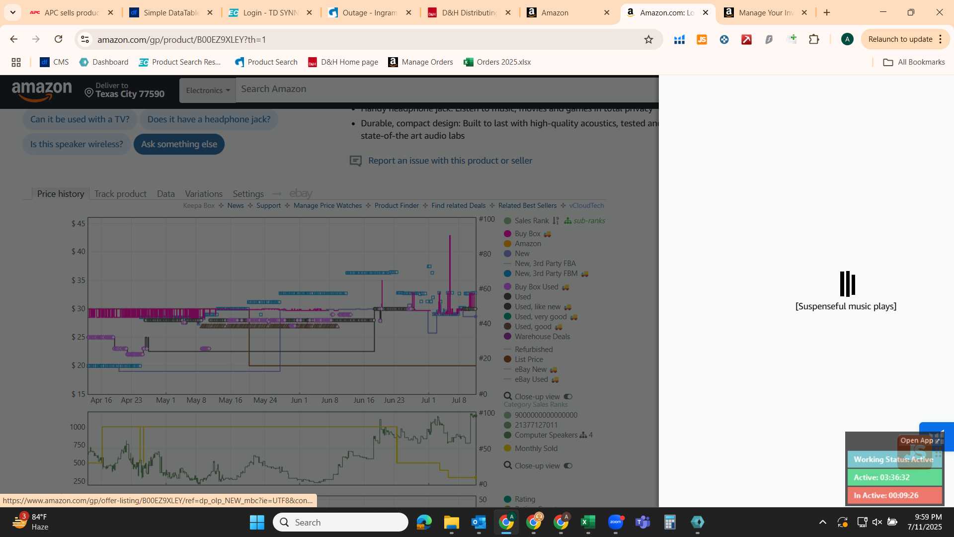Toggle the upper chart Close-up view switch
This screenshot has width=954, height=537.
pos(568,397)
